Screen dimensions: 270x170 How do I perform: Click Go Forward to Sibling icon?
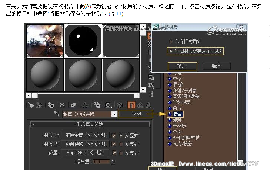click(x=149, y=105)
